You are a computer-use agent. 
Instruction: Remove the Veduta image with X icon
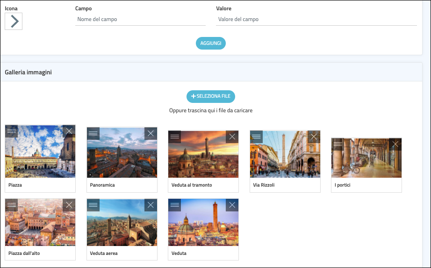[x=232, y=205]
